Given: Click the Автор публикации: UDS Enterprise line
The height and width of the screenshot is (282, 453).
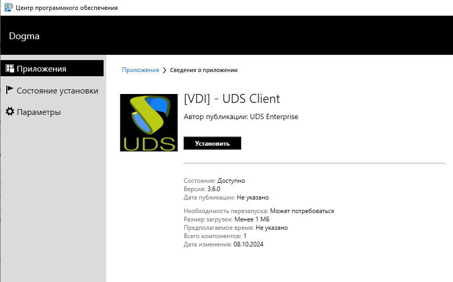Looking at the screenshot, I should click(x=241, y=116).
